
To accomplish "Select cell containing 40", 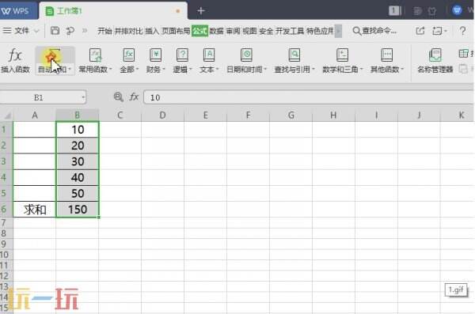I will coord(78,177).
